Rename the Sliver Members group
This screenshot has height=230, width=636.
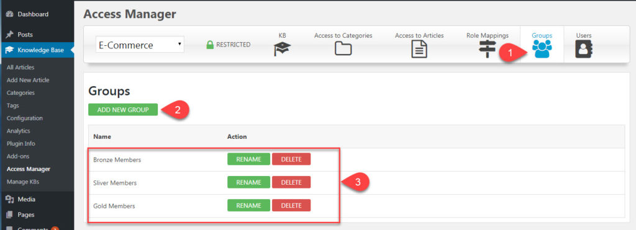[248, 182]
